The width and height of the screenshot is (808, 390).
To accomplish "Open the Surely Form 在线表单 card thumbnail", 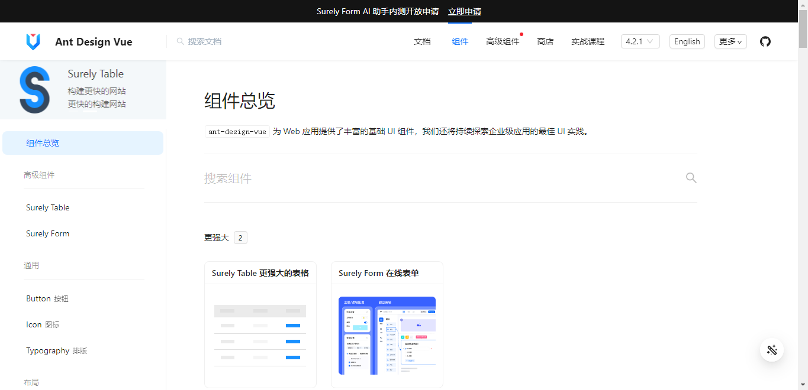I will click(x=387, y=336).
